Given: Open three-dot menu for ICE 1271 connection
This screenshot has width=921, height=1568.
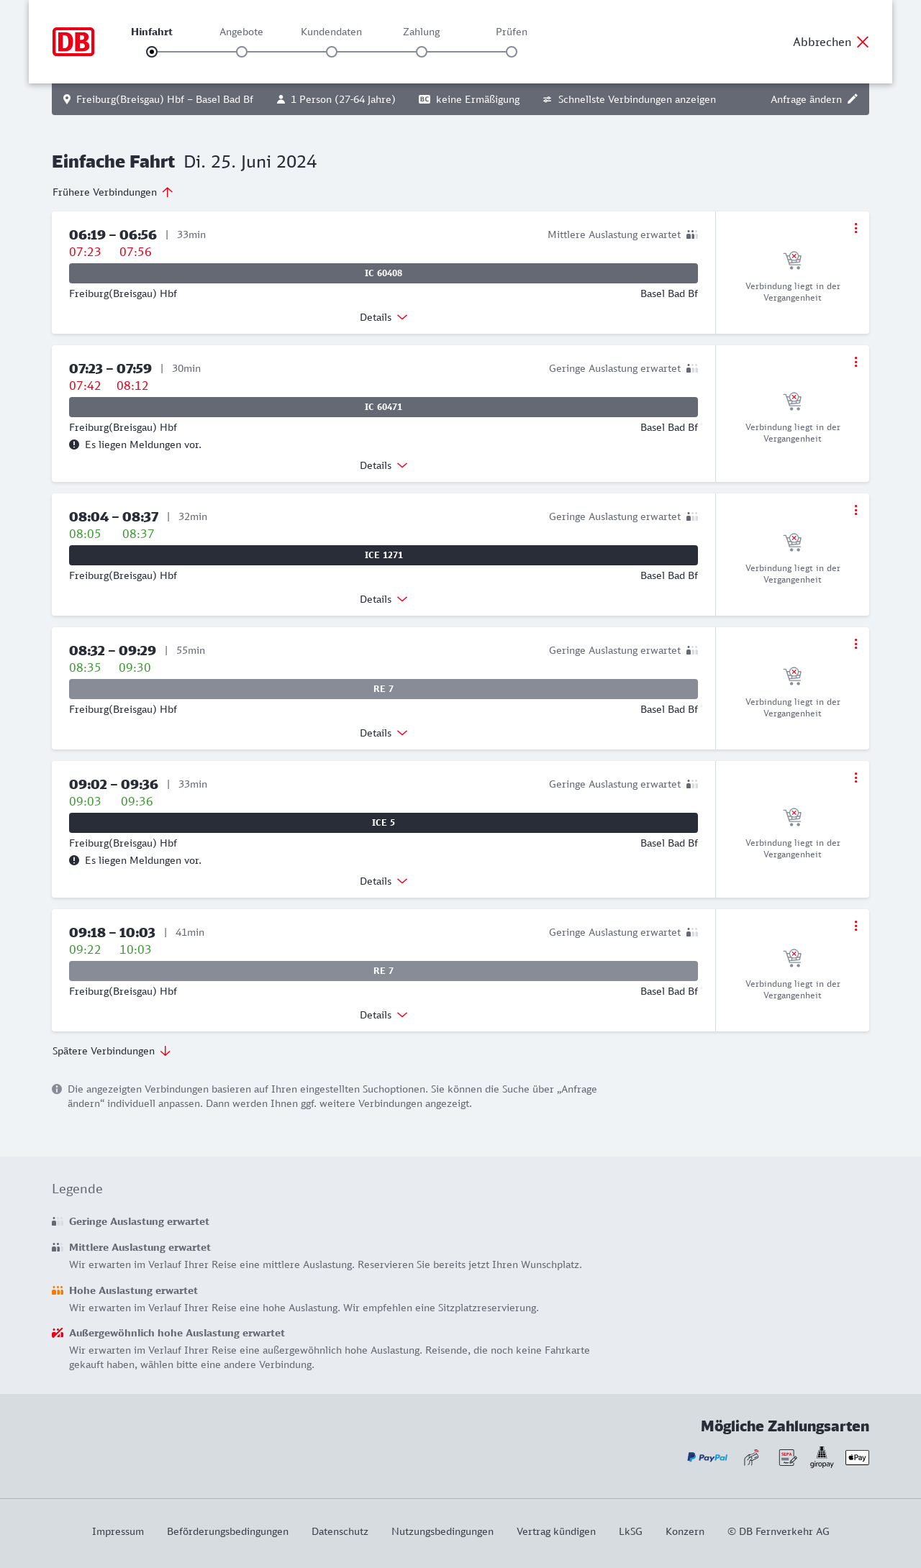Looking at the screenshot, I should [856, 510].
